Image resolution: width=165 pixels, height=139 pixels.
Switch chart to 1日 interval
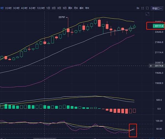[x=48, y=8]
